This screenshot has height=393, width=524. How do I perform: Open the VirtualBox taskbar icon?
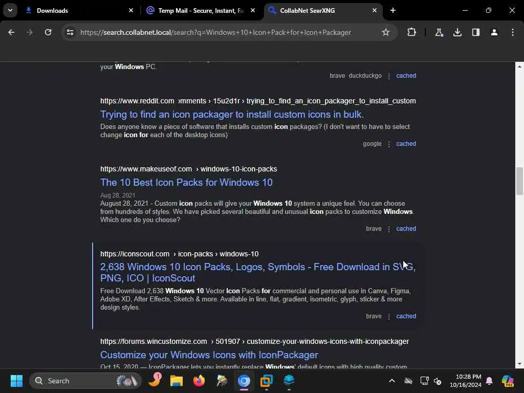pos(266,381)
